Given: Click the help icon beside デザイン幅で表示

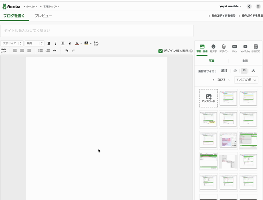Looking at the screenshot, I should click(x=191, y=51).
